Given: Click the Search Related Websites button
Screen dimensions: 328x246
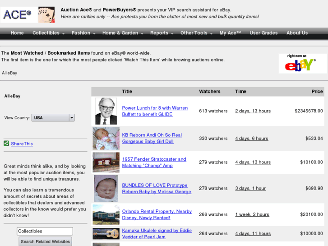Looking at the screenshot, I should [45, 241].
